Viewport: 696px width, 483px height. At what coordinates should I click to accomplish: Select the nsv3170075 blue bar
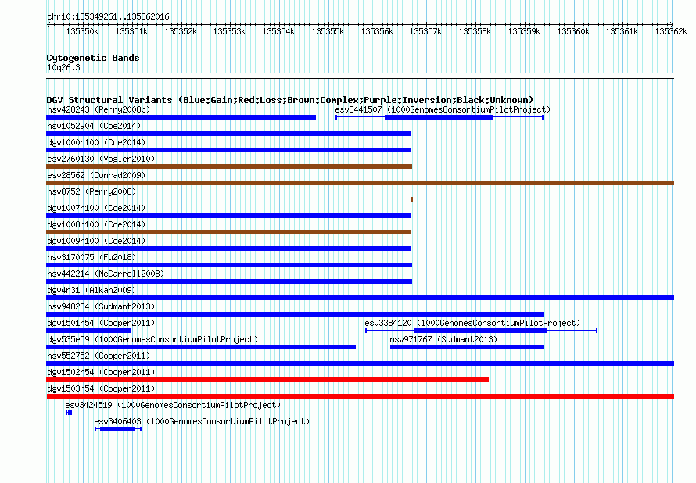coord(229,265)
